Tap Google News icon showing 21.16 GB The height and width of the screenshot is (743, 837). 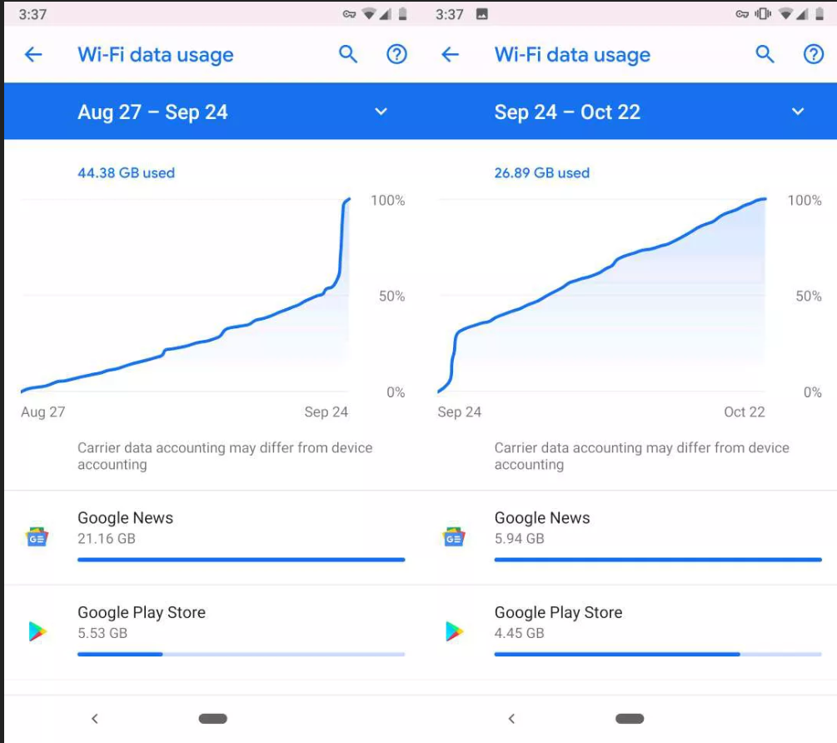(x=37, y=537)
